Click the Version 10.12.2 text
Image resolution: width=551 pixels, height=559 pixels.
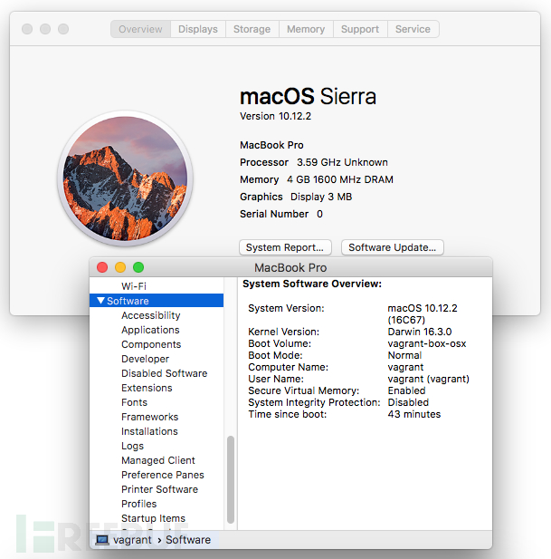point(275,116)
